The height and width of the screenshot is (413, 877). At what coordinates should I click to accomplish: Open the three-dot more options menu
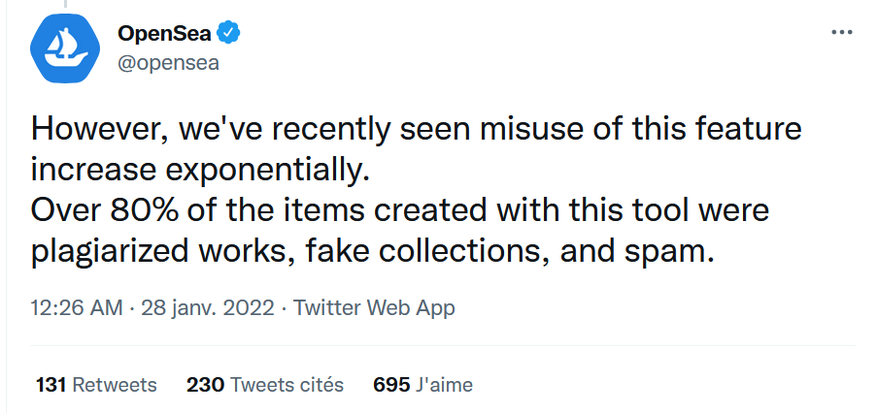(x=842, y=34)
